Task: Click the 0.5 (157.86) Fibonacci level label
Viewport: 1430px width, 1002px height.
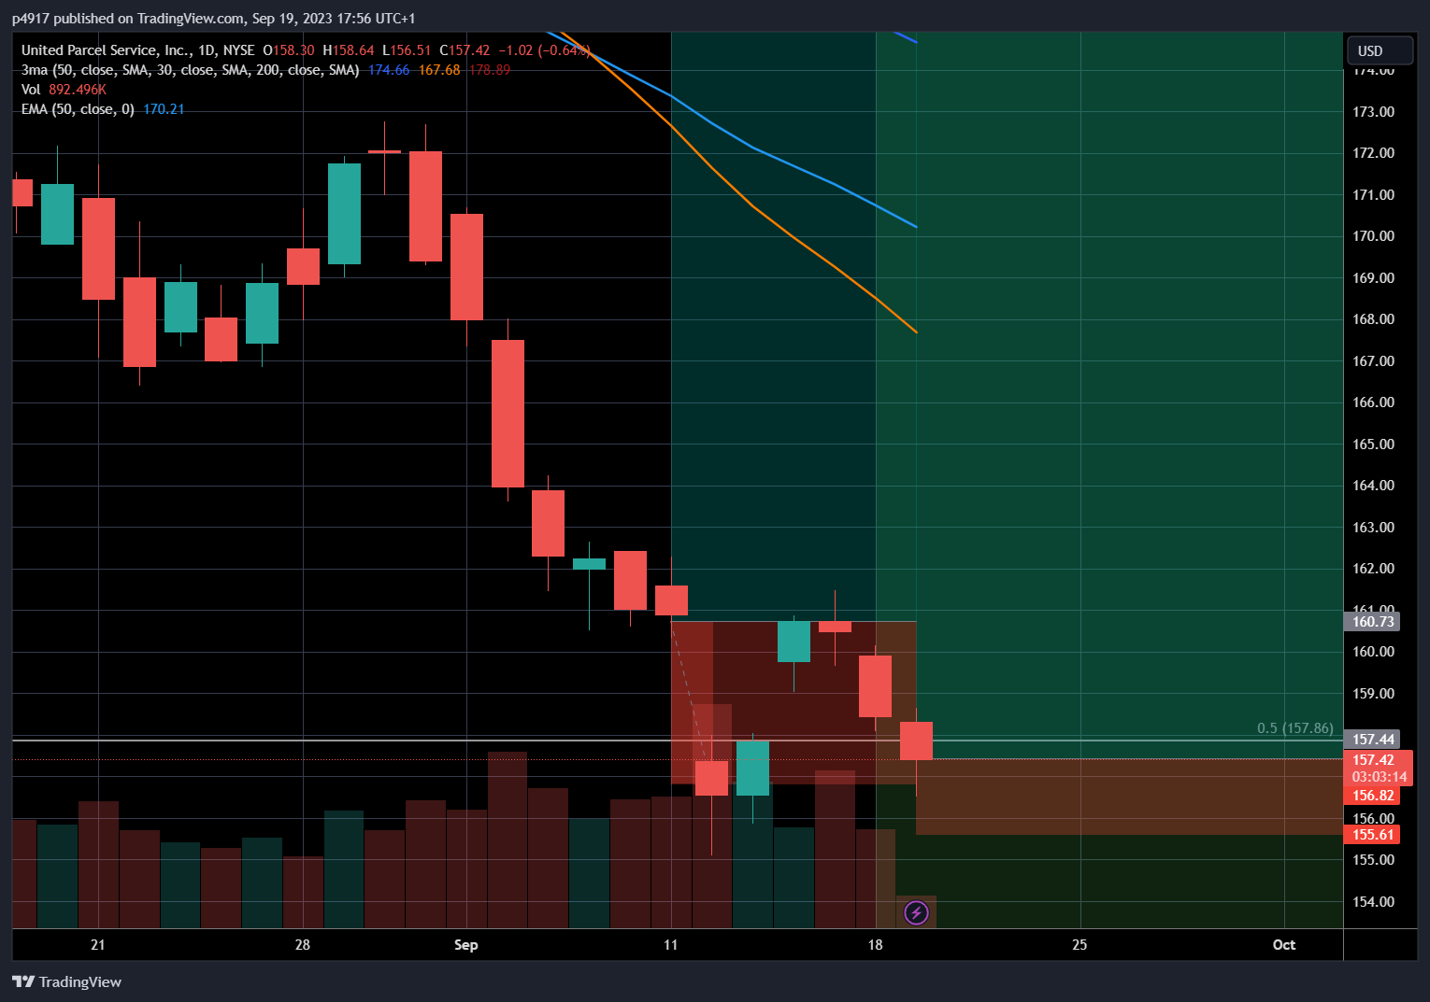Action: click(1294, 728)
